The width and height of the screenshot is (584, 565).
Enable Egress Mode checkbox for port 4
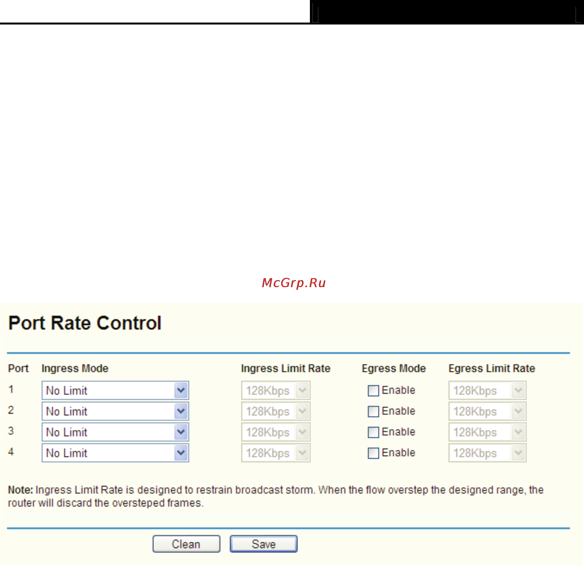373,453
